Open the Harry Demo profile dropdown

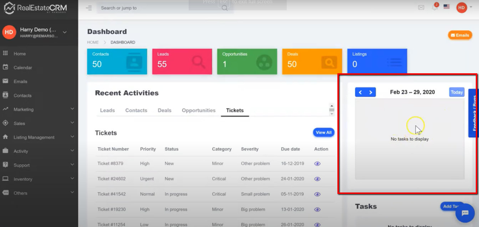pyautogui.click(x=65, y=32)
